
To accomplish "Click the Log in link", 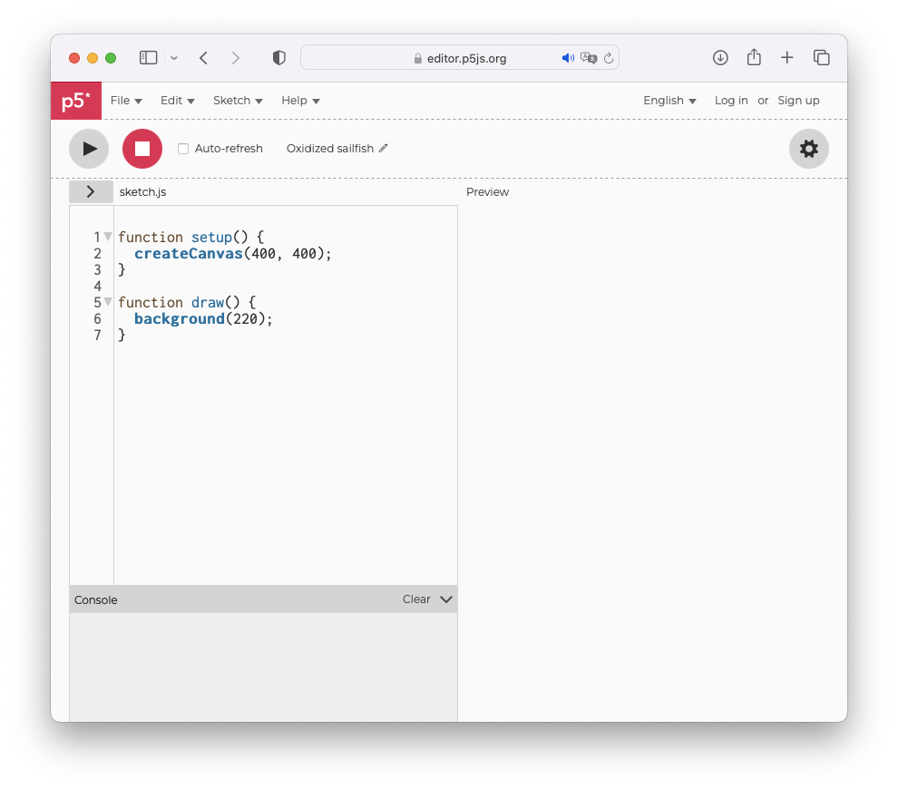I will coord(731,101).
